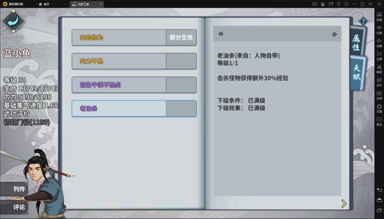Screen dimensions: 384x219
Task: Click the teal back arrow button
Action: (x=13, y=21)
